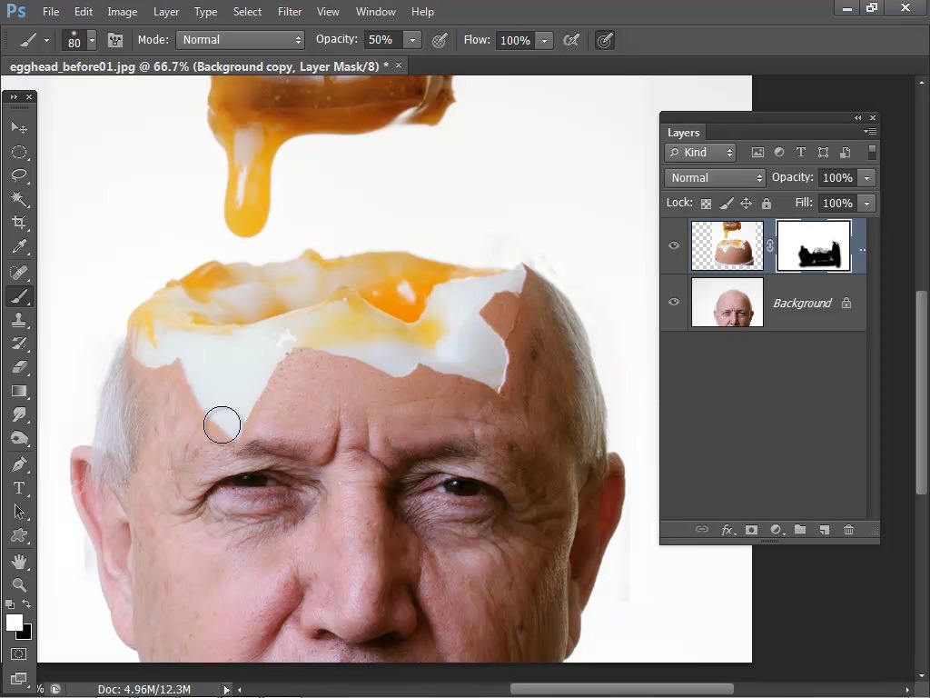Select the Smudge tool
This screenshot has height=698, width=930.
pyautogui.click(x=19, y=414)
